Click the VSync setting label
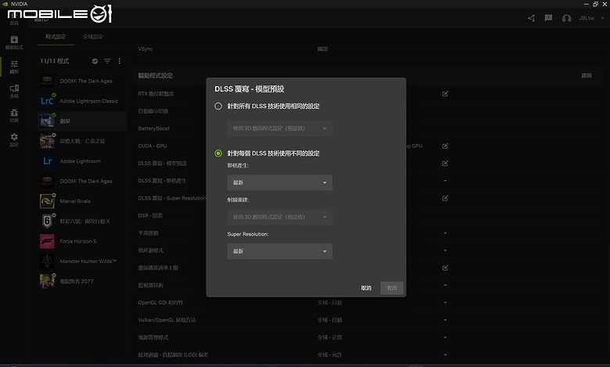610x367 pixels. click(x=145, y=49)
